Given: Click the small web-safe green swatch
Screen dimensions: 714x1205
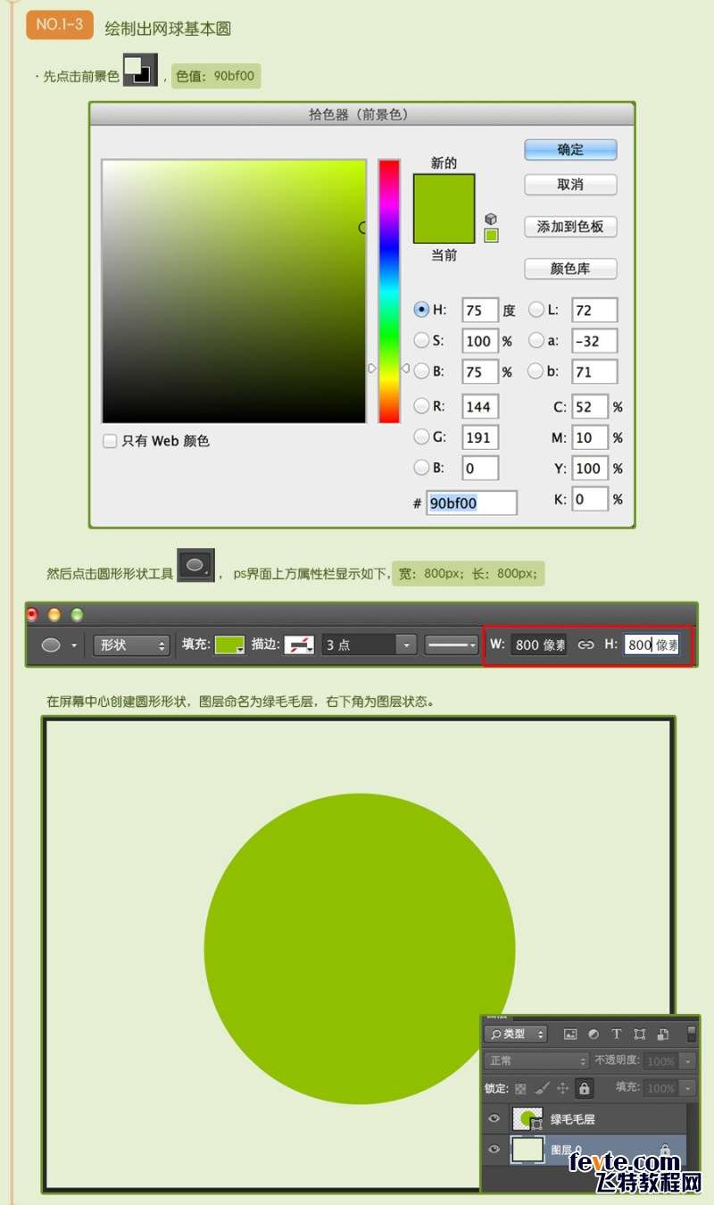Looking at the screenshot, I should point(491,236).
